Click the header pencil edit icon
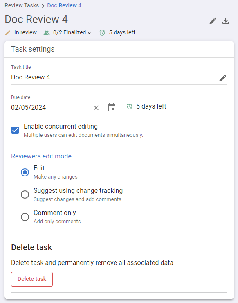238x303 pixels. pyautogui.click(x=213, y=21)
